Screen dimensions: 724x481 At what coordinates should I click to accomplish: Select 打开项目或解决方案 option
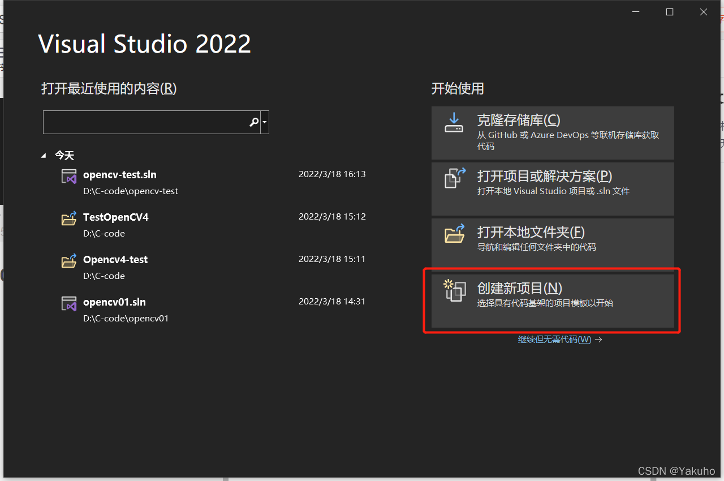(553, 188)
